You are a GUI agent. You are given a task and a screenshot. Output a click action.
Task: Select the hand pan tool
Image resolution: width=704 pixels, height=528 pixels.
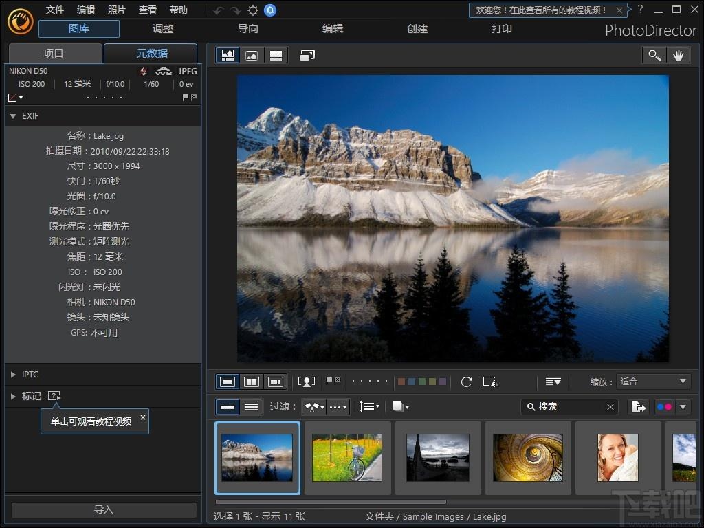[678, 55]
